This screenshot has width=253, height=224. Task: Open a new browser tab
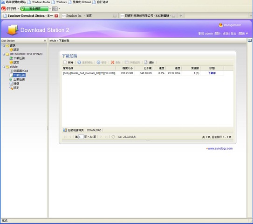181,16
